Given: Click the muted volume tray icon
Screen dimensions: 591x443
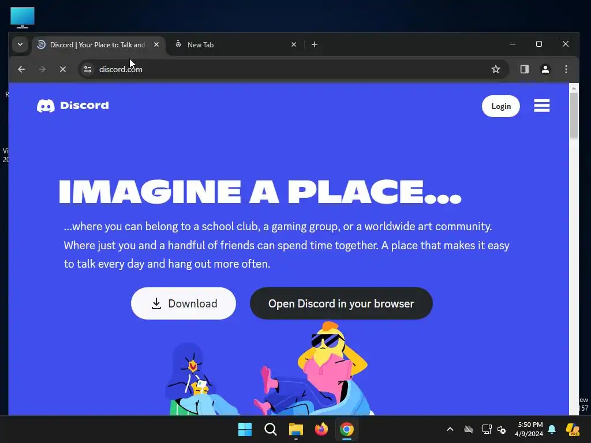Looking at the screenshot, I should (x=502, y=429).
